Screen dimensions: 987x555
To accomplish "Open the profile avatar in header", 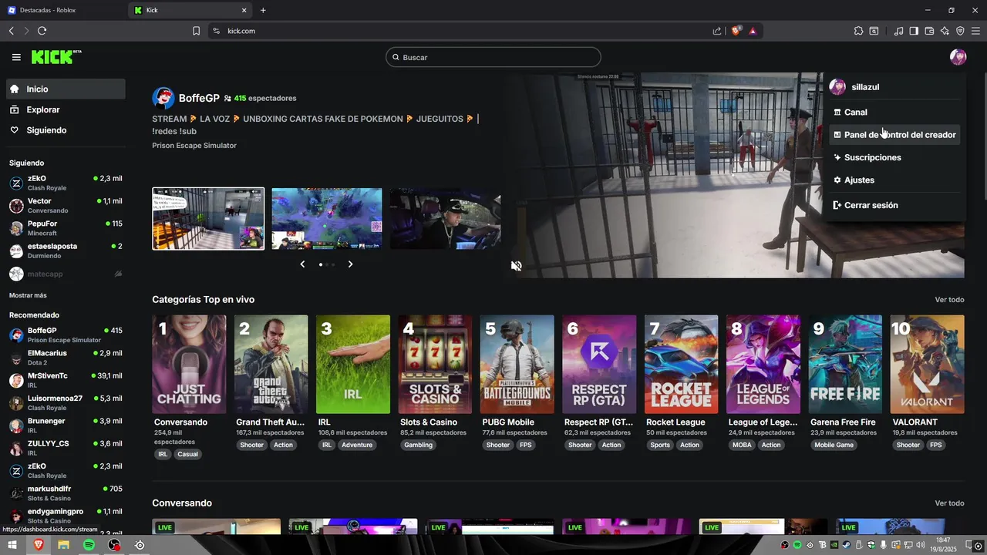I will [x=958, y=57].
